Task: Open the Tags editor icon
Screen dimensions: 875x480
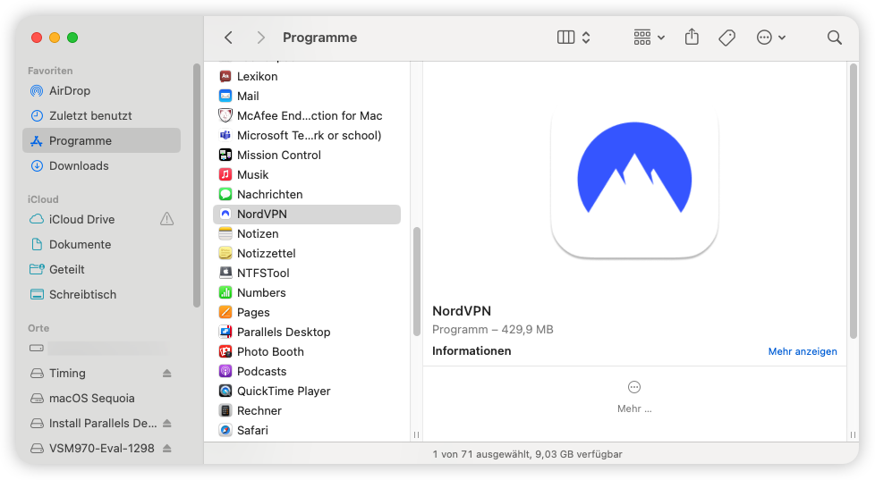Action: pos(726,38)
